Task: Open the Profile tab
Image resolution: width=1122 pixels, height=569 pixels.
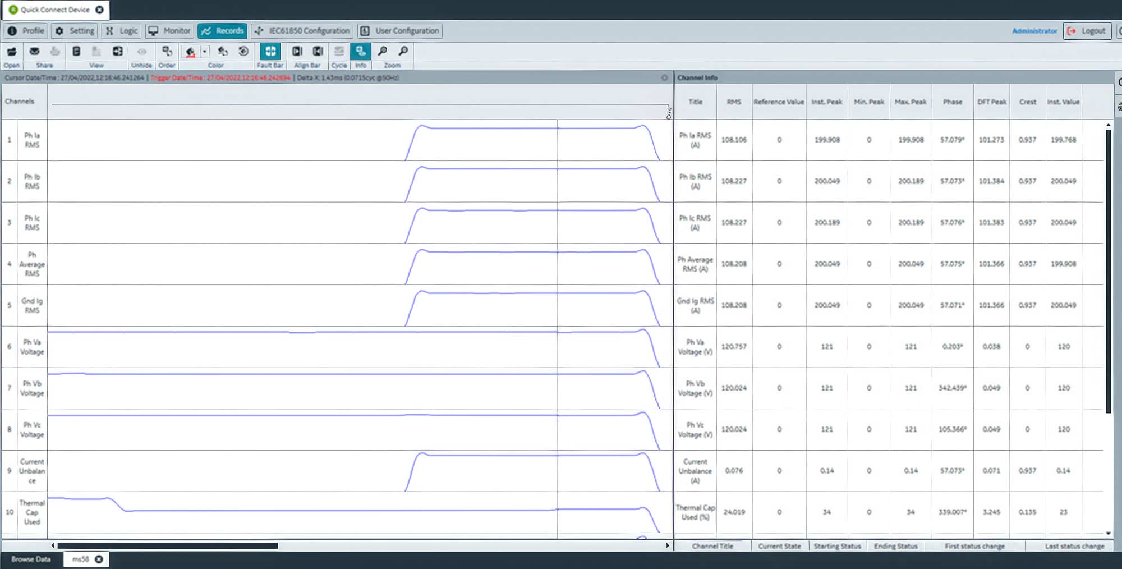Action: (26, 31)
